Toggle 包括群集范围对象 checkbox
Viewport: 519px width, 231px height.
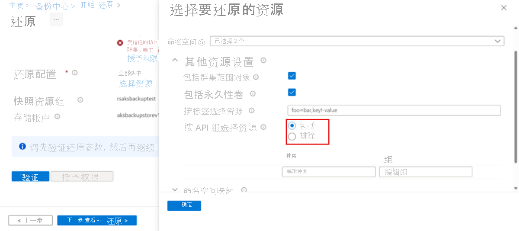(x=292, y=76)
